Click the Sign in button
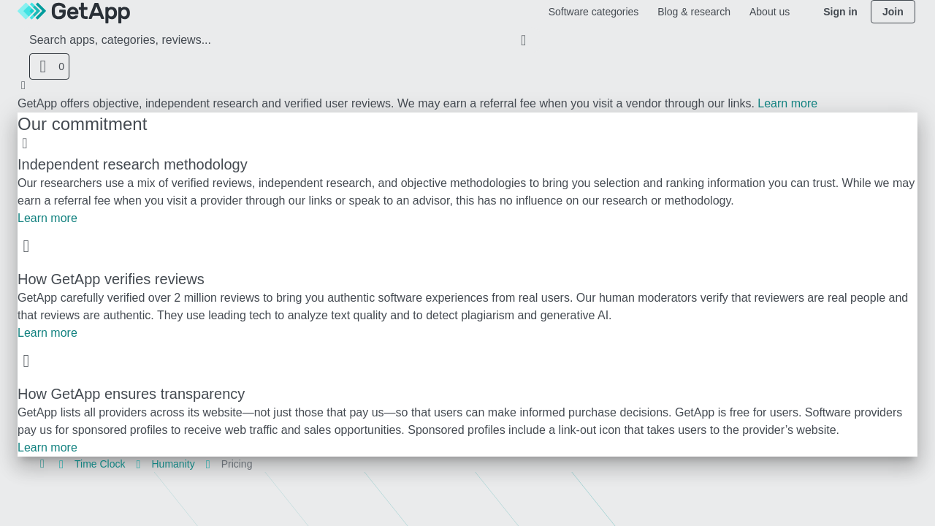 840,12
